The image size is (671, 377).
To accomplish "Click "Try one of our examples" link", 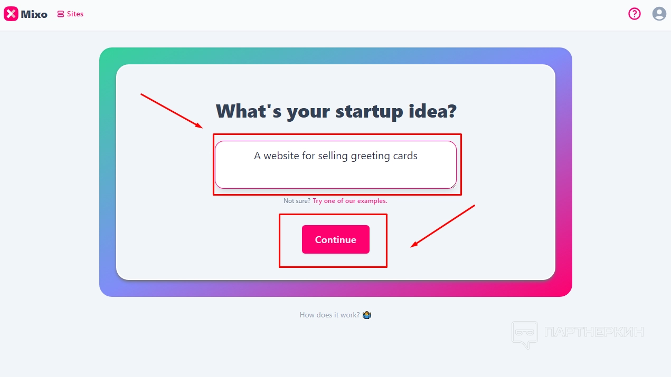I will coord(349,201).
